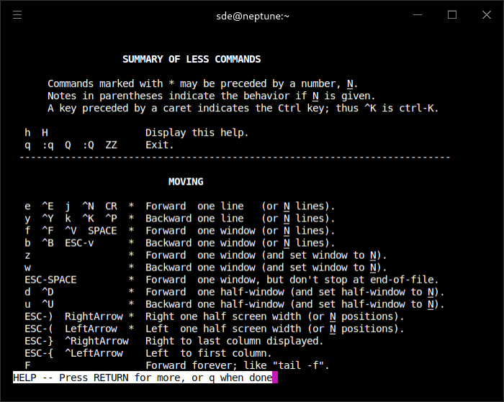Click the line 'Display this help.'

197,132
